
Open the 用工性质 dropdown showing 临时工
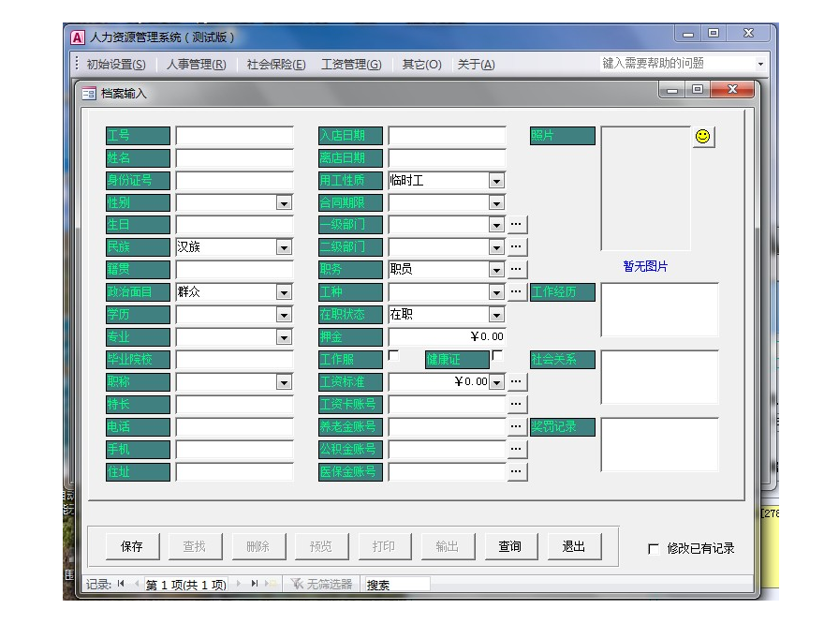pyautogui.click(x=496, y=181)
